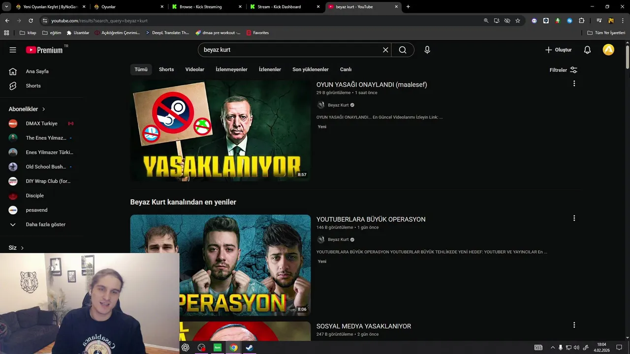Select the Videolar filter chip
The height and width of the screenshot is (354, 630).
point(195,69)
